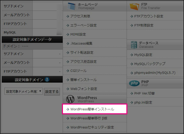Open エラーページ設定 link
The image size is (184, 134).
coord(84,25)
